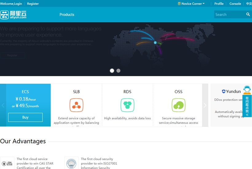Image resolution: width=252 pixels, height=169 pixels.
Task: Open the RDS hexagon icon
Action: coord(128,105)
